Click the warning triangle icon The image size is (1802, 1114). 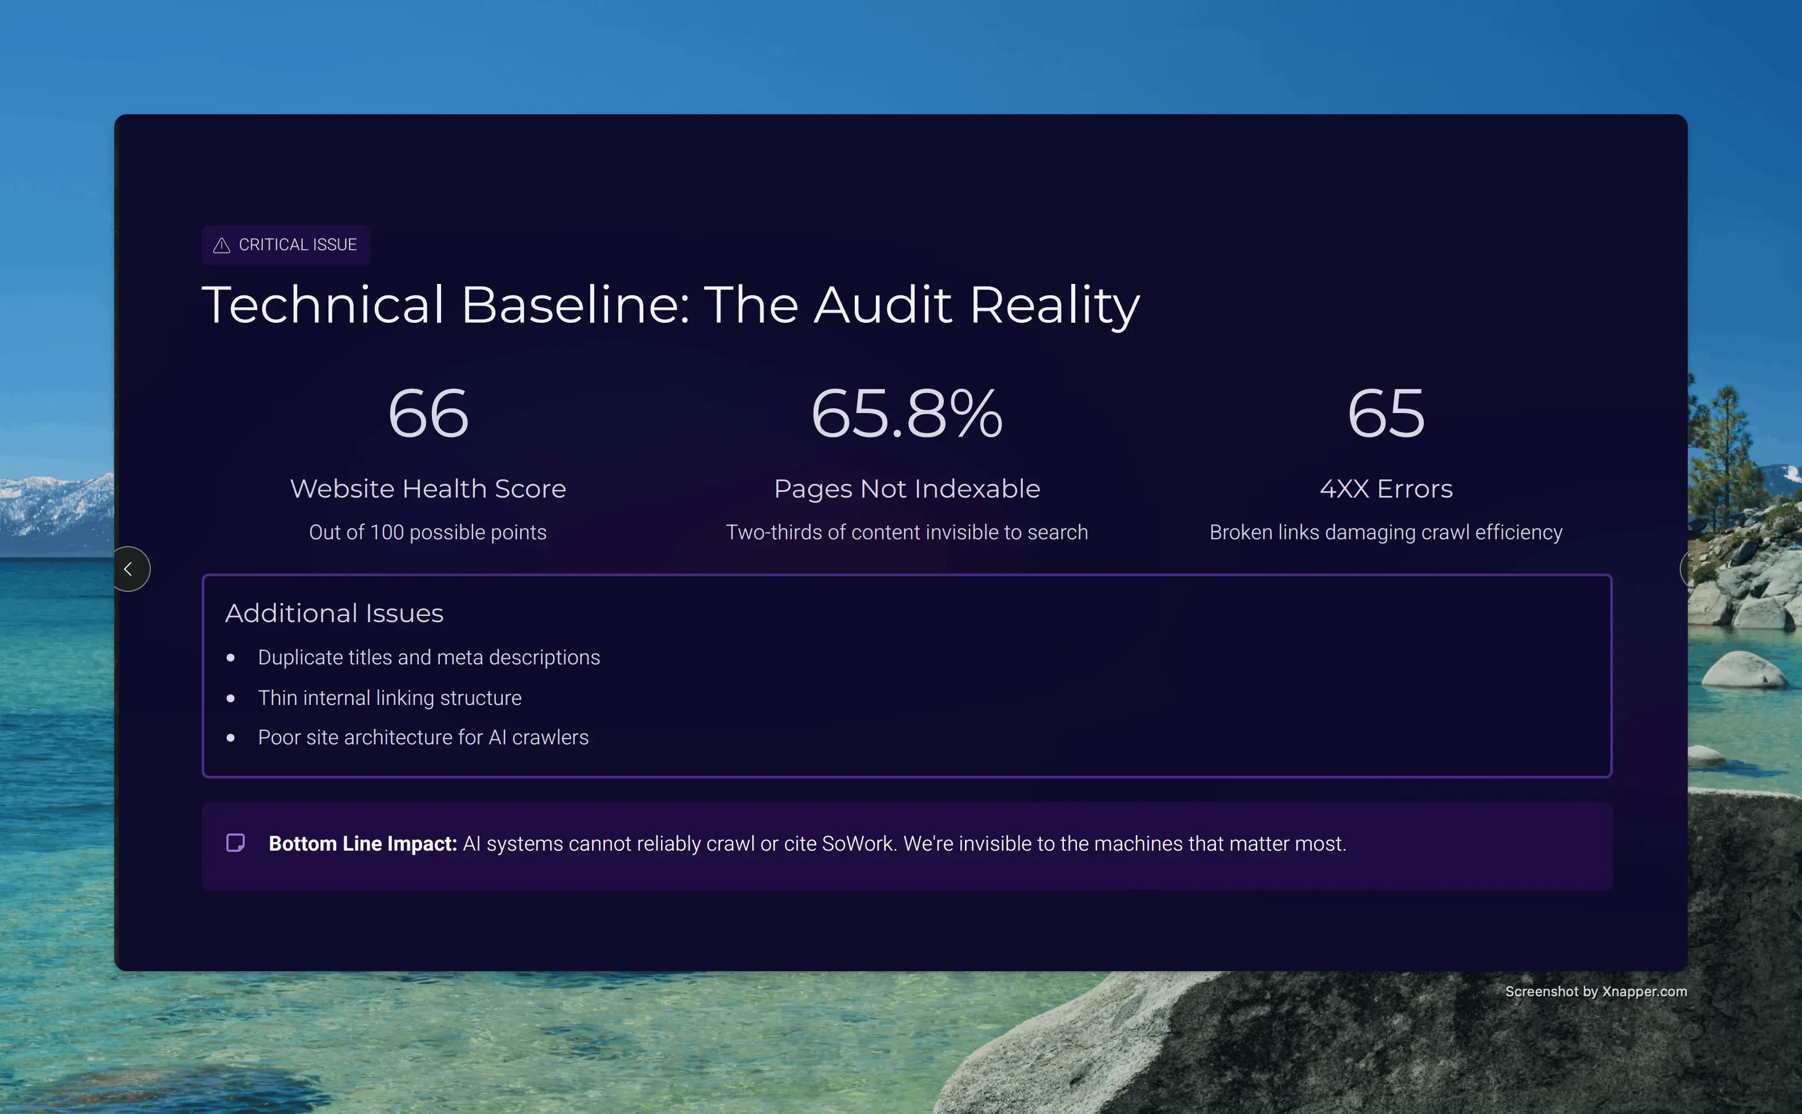coord(222,245)
